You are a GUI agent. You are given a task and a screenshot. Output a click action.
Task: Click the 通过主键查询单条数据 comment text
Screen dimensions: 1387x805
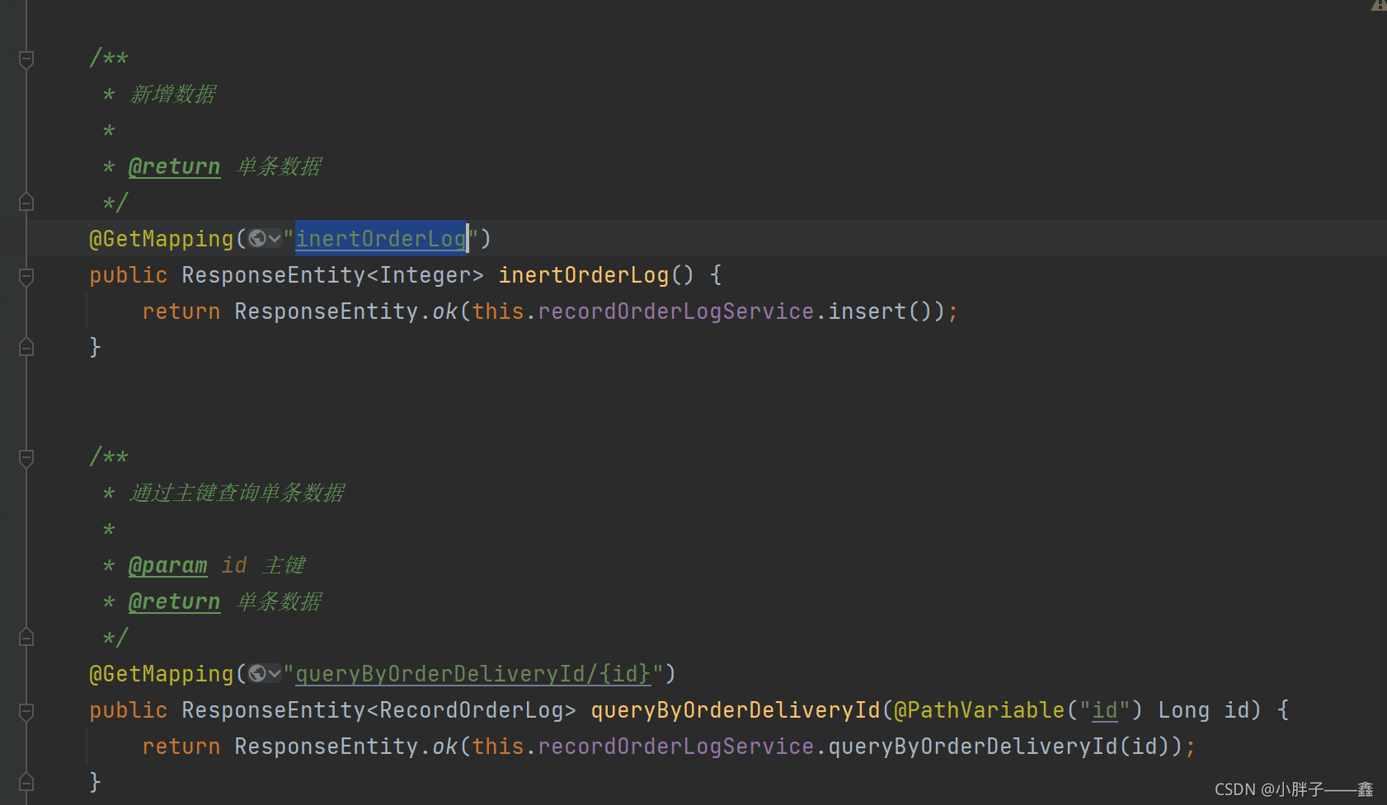coord(237,493)
